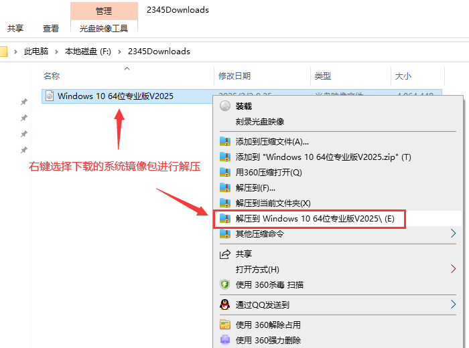Open the 光盘映像工具 ribbon tab
469x348 pixels.
click(x=104, y=28)
